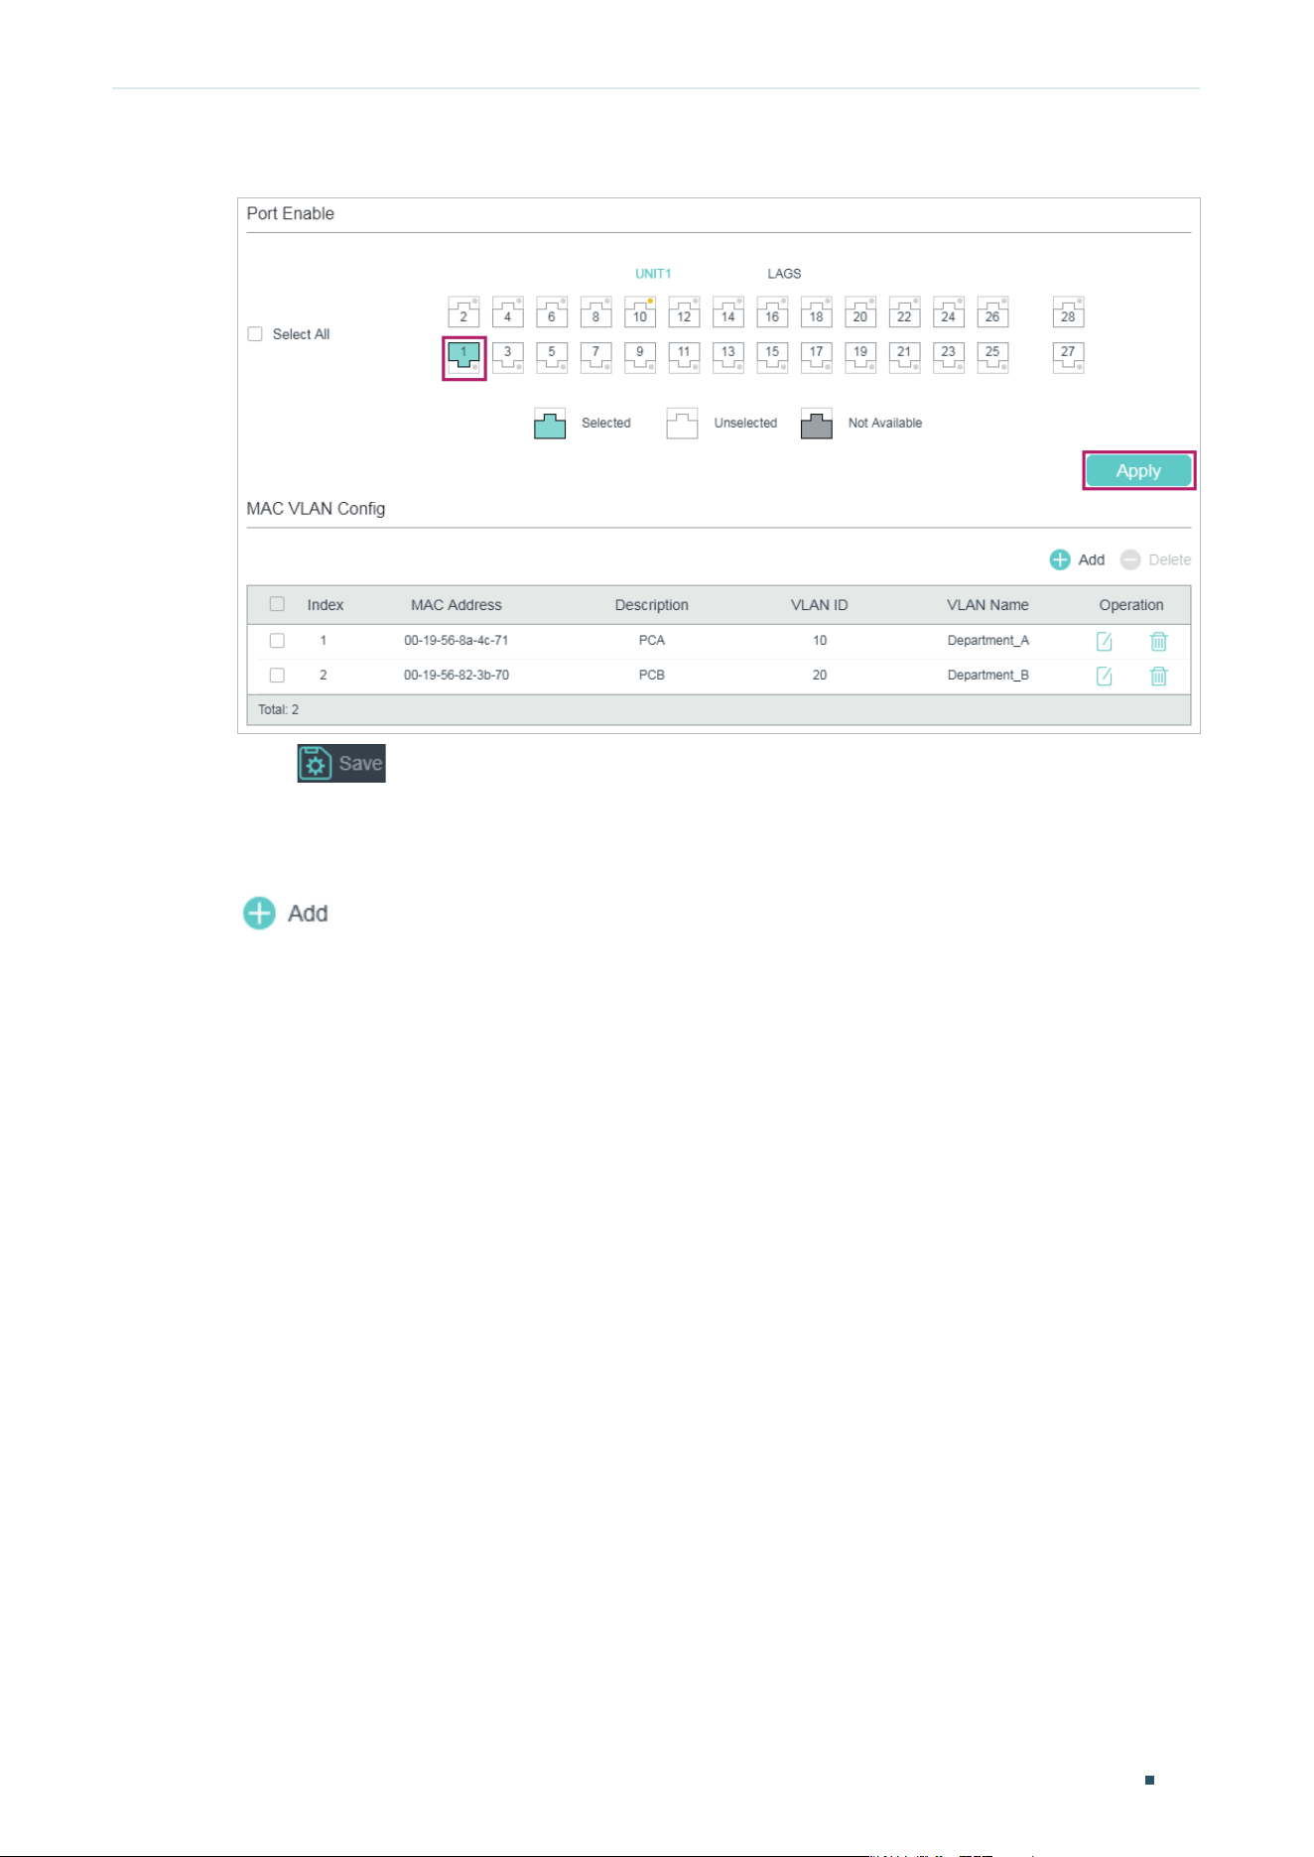The width and height of the screenshot is (1314, 1857).
Task: Select port 7 icon
Action: click(595, 357)
